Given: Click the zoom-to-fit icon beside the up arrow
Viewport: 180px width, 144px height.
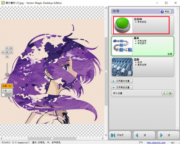Looking at the screenshot, I should pyautogui.click(x=11, y=48).
